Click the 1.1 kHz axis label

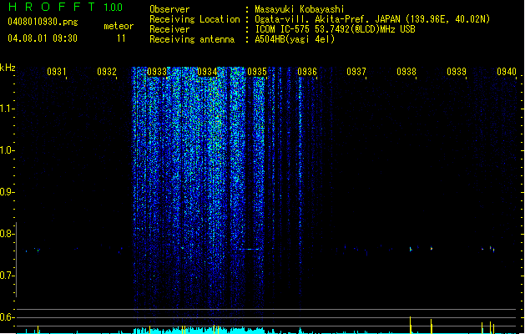click(7, 109)
